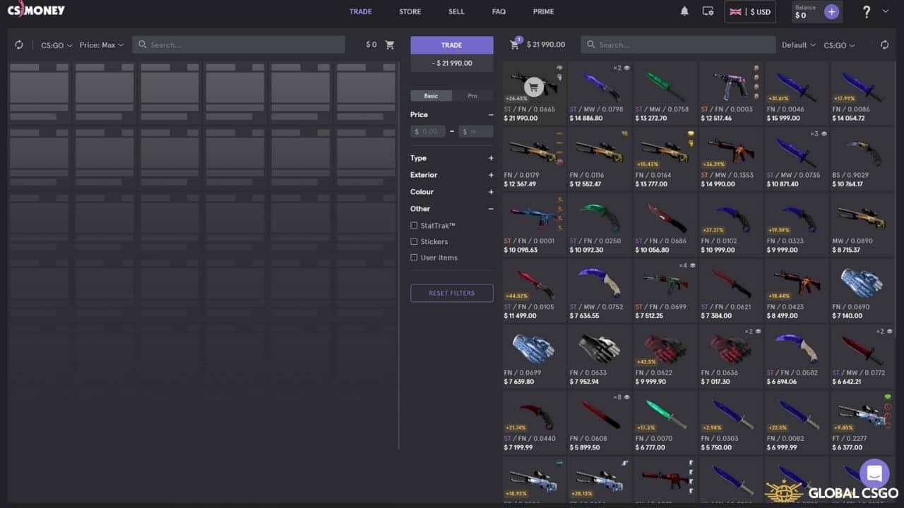Select the rifle priced $ 8 715.37
The width and height of the screenshot is (904, 508).
(x=862, y=224)
